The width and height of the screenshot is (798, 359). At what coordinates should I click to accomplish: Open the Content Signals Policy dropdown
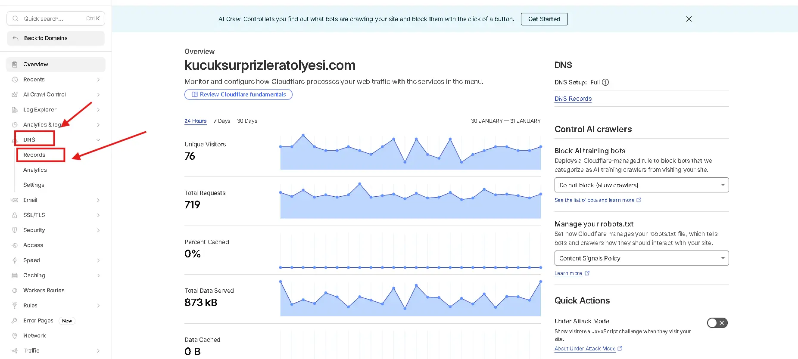point(641,258)
